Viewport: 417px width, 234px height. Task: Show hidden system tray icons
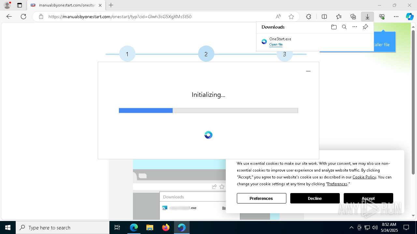click(x=351, y=227)
